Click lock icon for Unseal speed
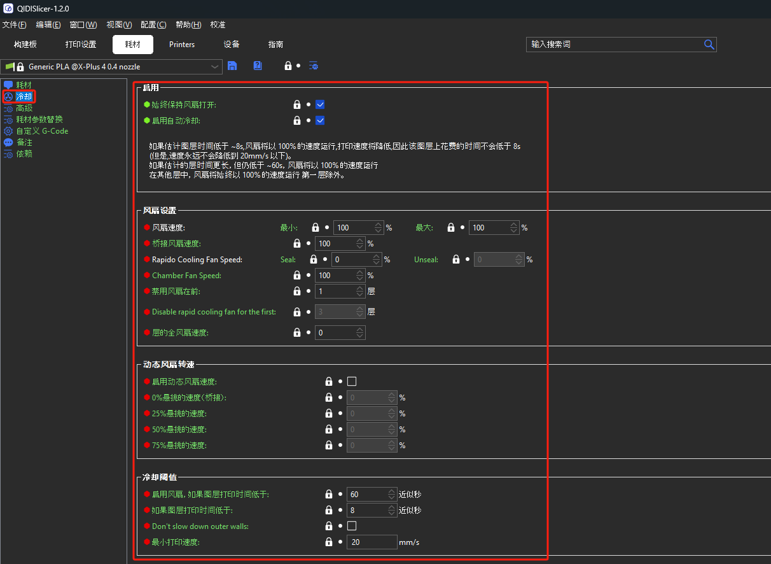This screenshot has width=771, height=564. pos(455,259)
